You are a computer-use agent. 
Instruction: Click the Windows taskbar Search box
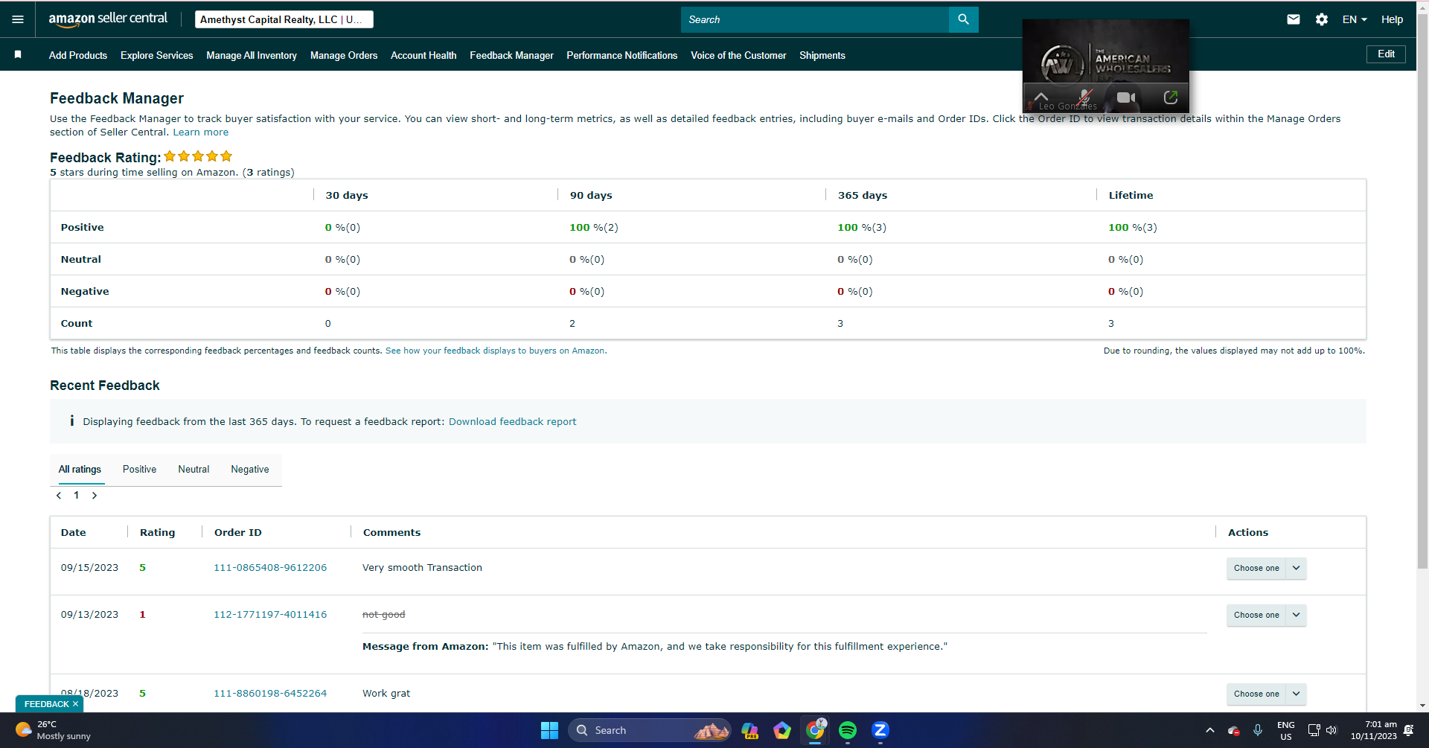650,730
